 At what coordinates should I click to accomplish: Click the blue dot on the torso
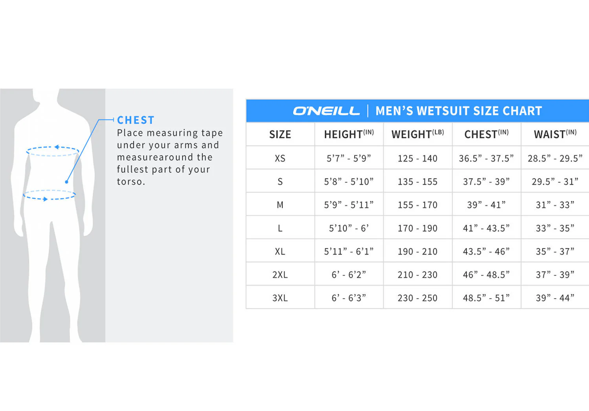(x=67, y=182)
